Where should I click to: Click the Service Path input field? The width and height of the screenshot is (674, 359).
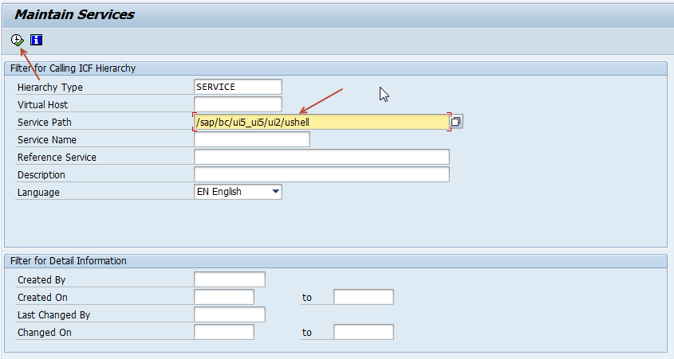click(x=321, y=123)
